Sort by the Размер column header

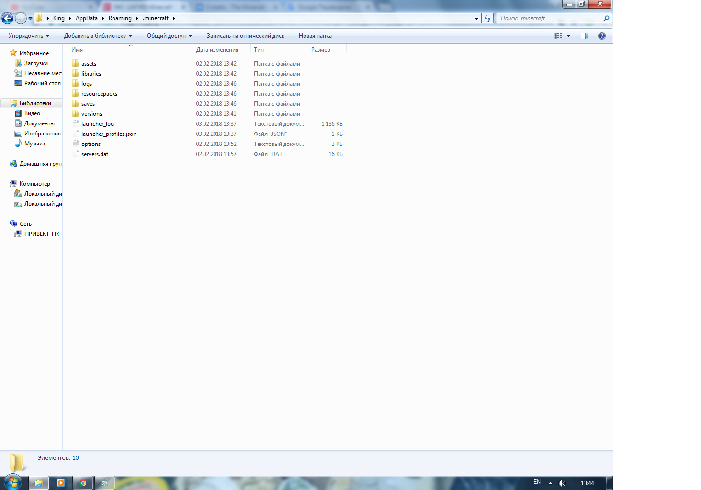[327, 50]
